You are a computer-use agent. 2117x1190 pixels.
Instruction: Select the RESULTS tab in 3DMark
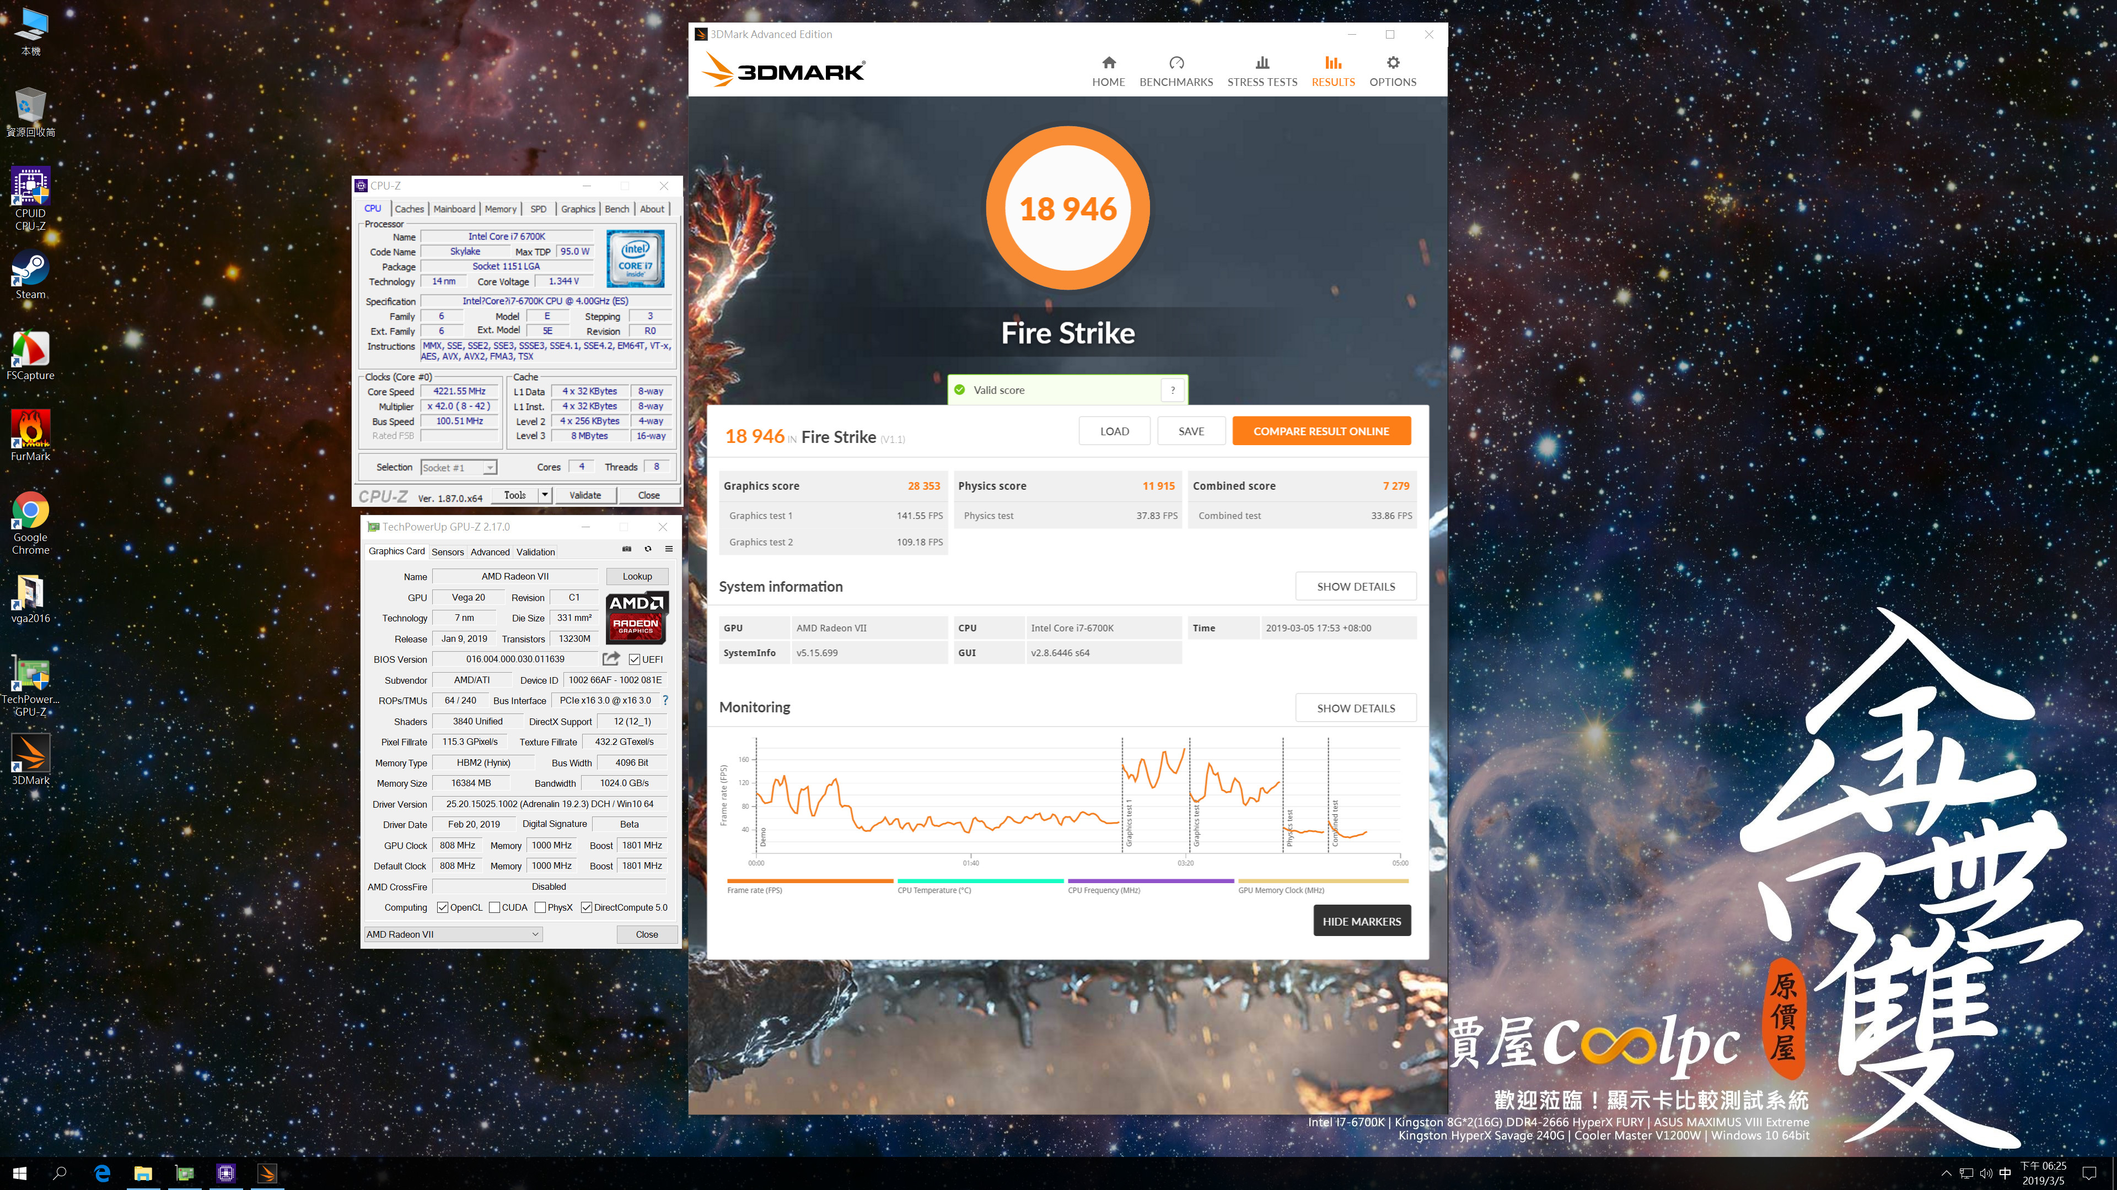[1333, 72]
